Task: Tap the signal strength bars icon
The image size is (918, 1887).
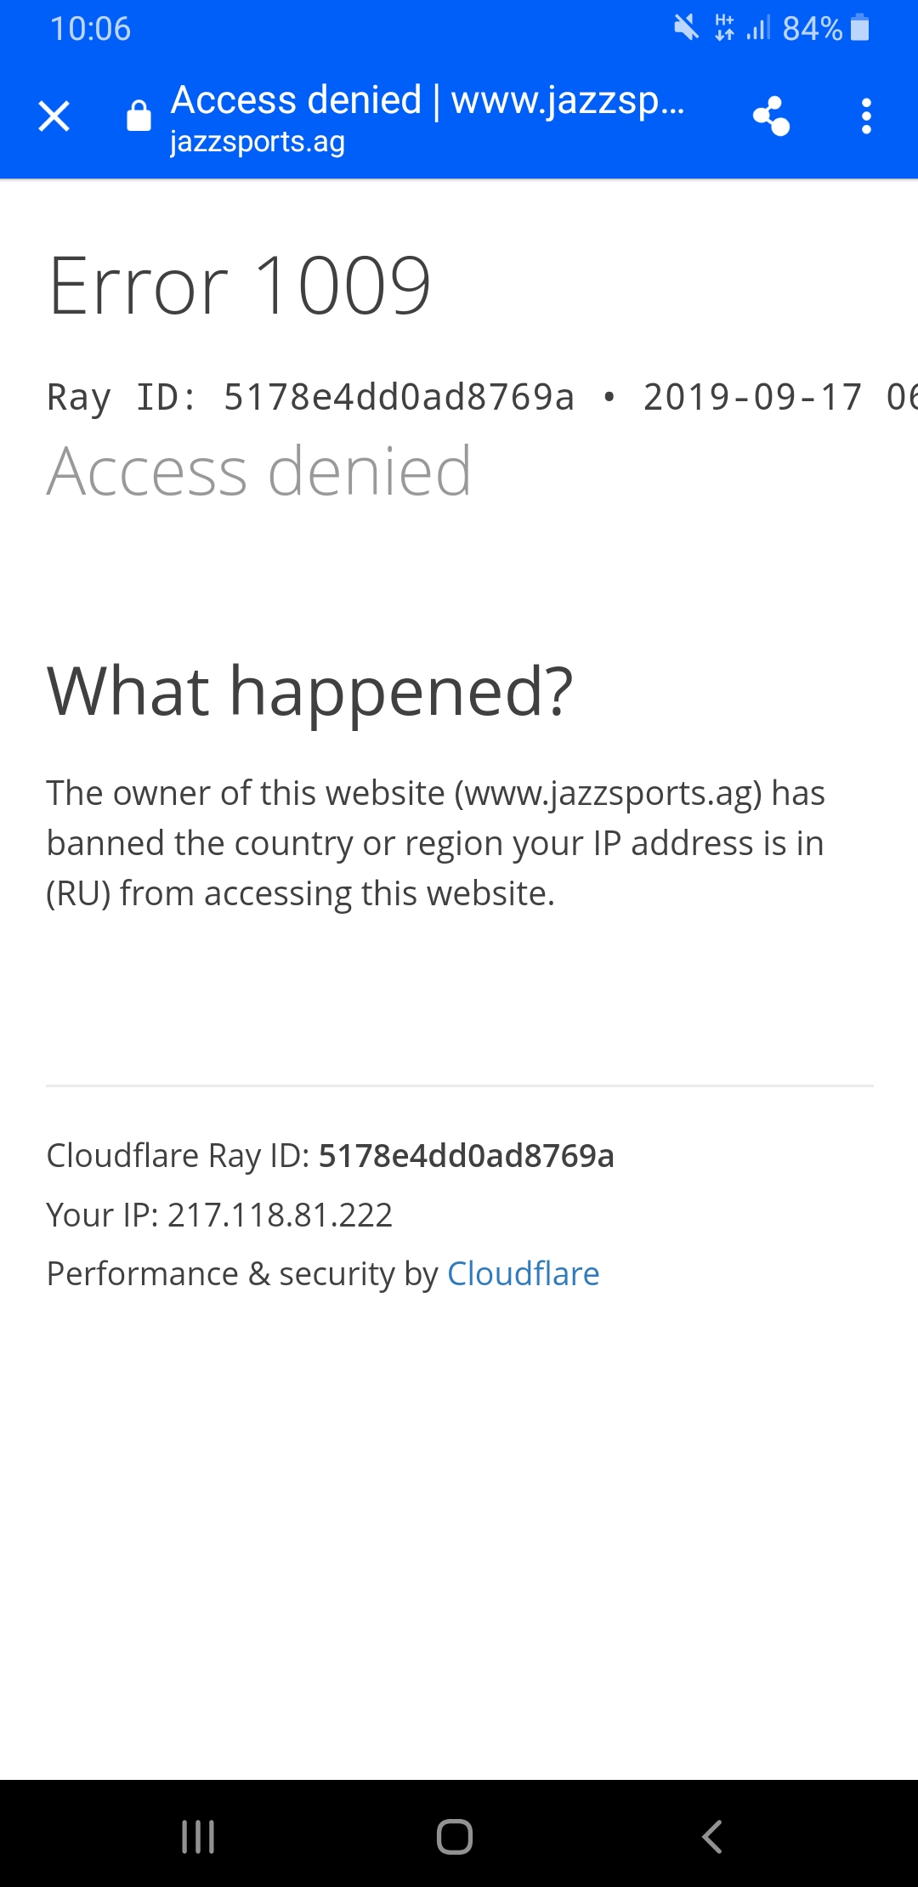Action: (758, 28)
